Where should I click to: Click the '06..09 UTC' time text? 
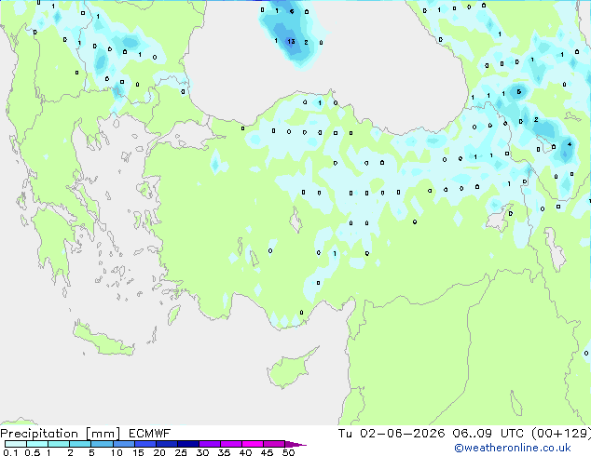point(488,434)
